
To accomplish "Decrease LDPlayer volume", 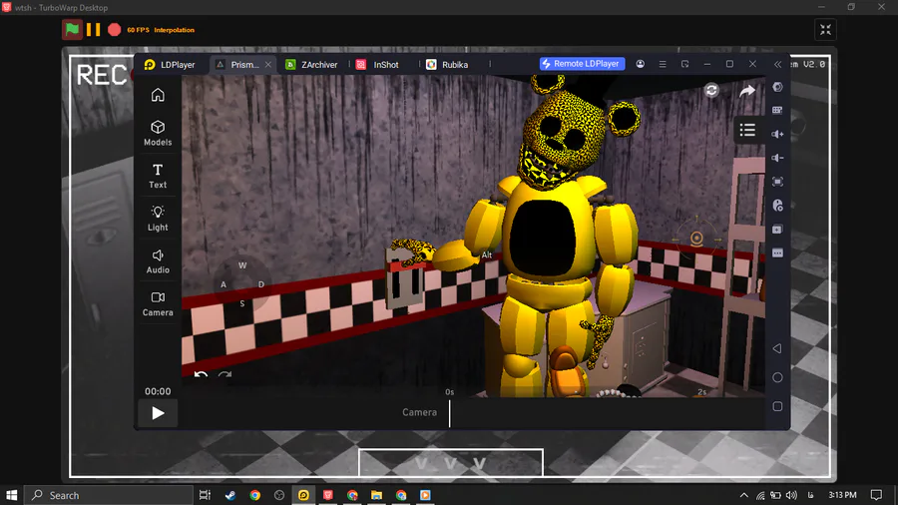I will pyautogui.click(x=777, y=158).
